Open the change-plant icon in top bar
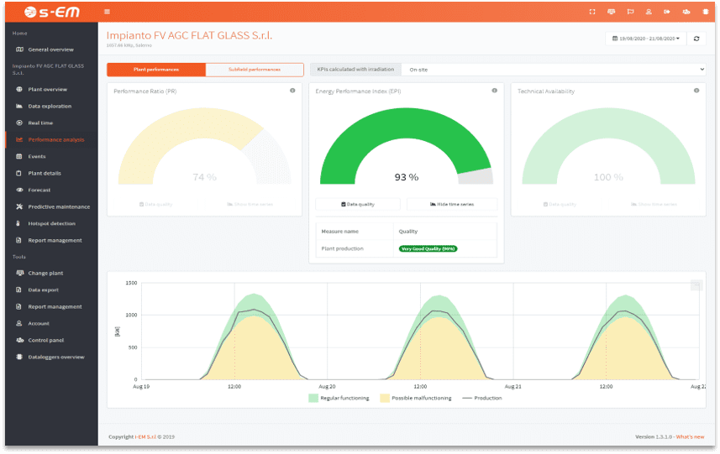The height and width of the screenshot is (454, 720). click(x=611, y=12)
